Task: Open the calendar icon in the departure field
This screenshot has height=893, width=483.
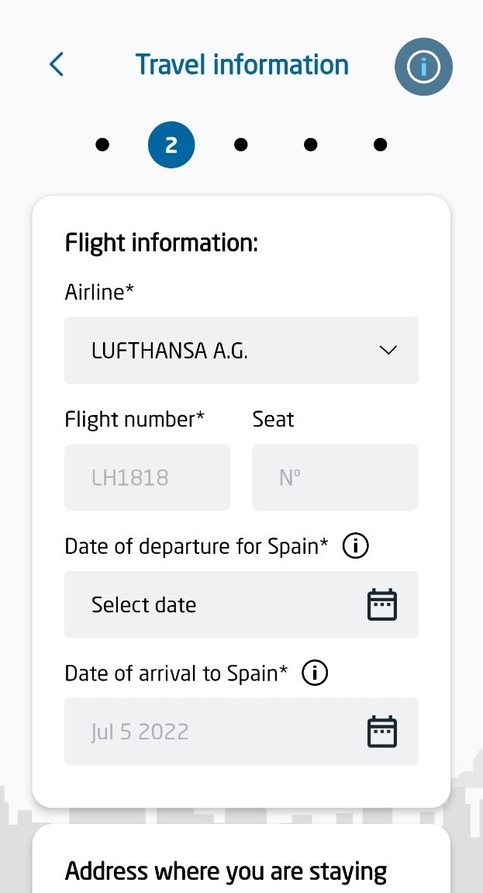Action: 381,605
